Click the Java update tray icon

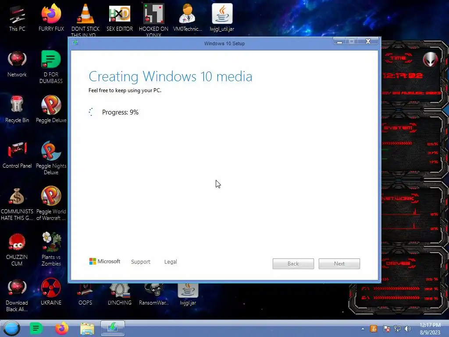[x=374, y=329]
